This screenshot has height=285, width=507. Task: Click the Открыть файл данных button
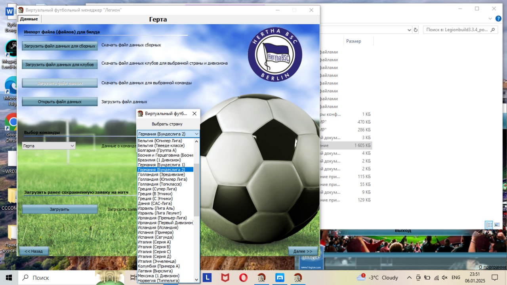pyautogui.click(x=60, y=101)
